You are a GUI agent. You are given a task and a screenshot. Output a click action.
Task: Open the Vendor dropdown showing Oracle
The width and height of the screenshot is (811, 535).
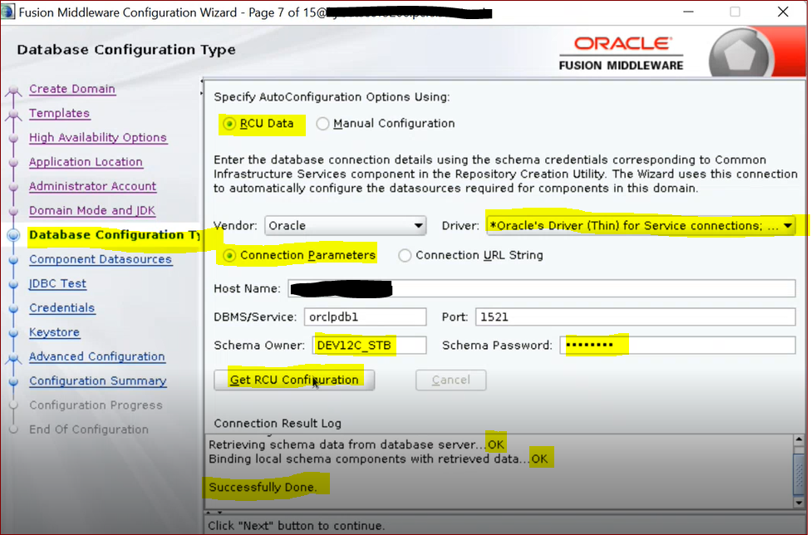click(x=346, y=226)
